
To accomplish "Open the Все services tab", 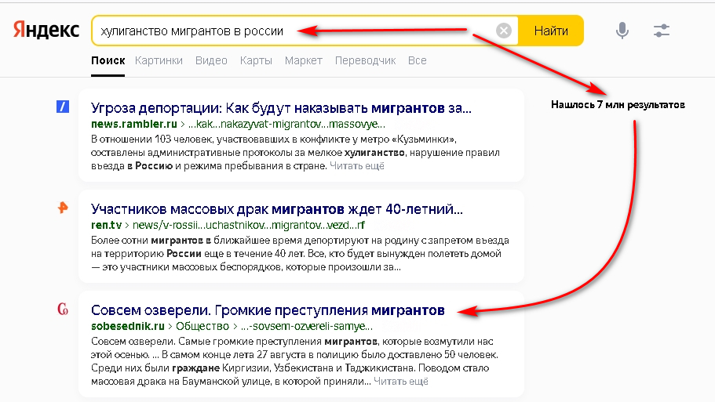I will coord(418,60).
